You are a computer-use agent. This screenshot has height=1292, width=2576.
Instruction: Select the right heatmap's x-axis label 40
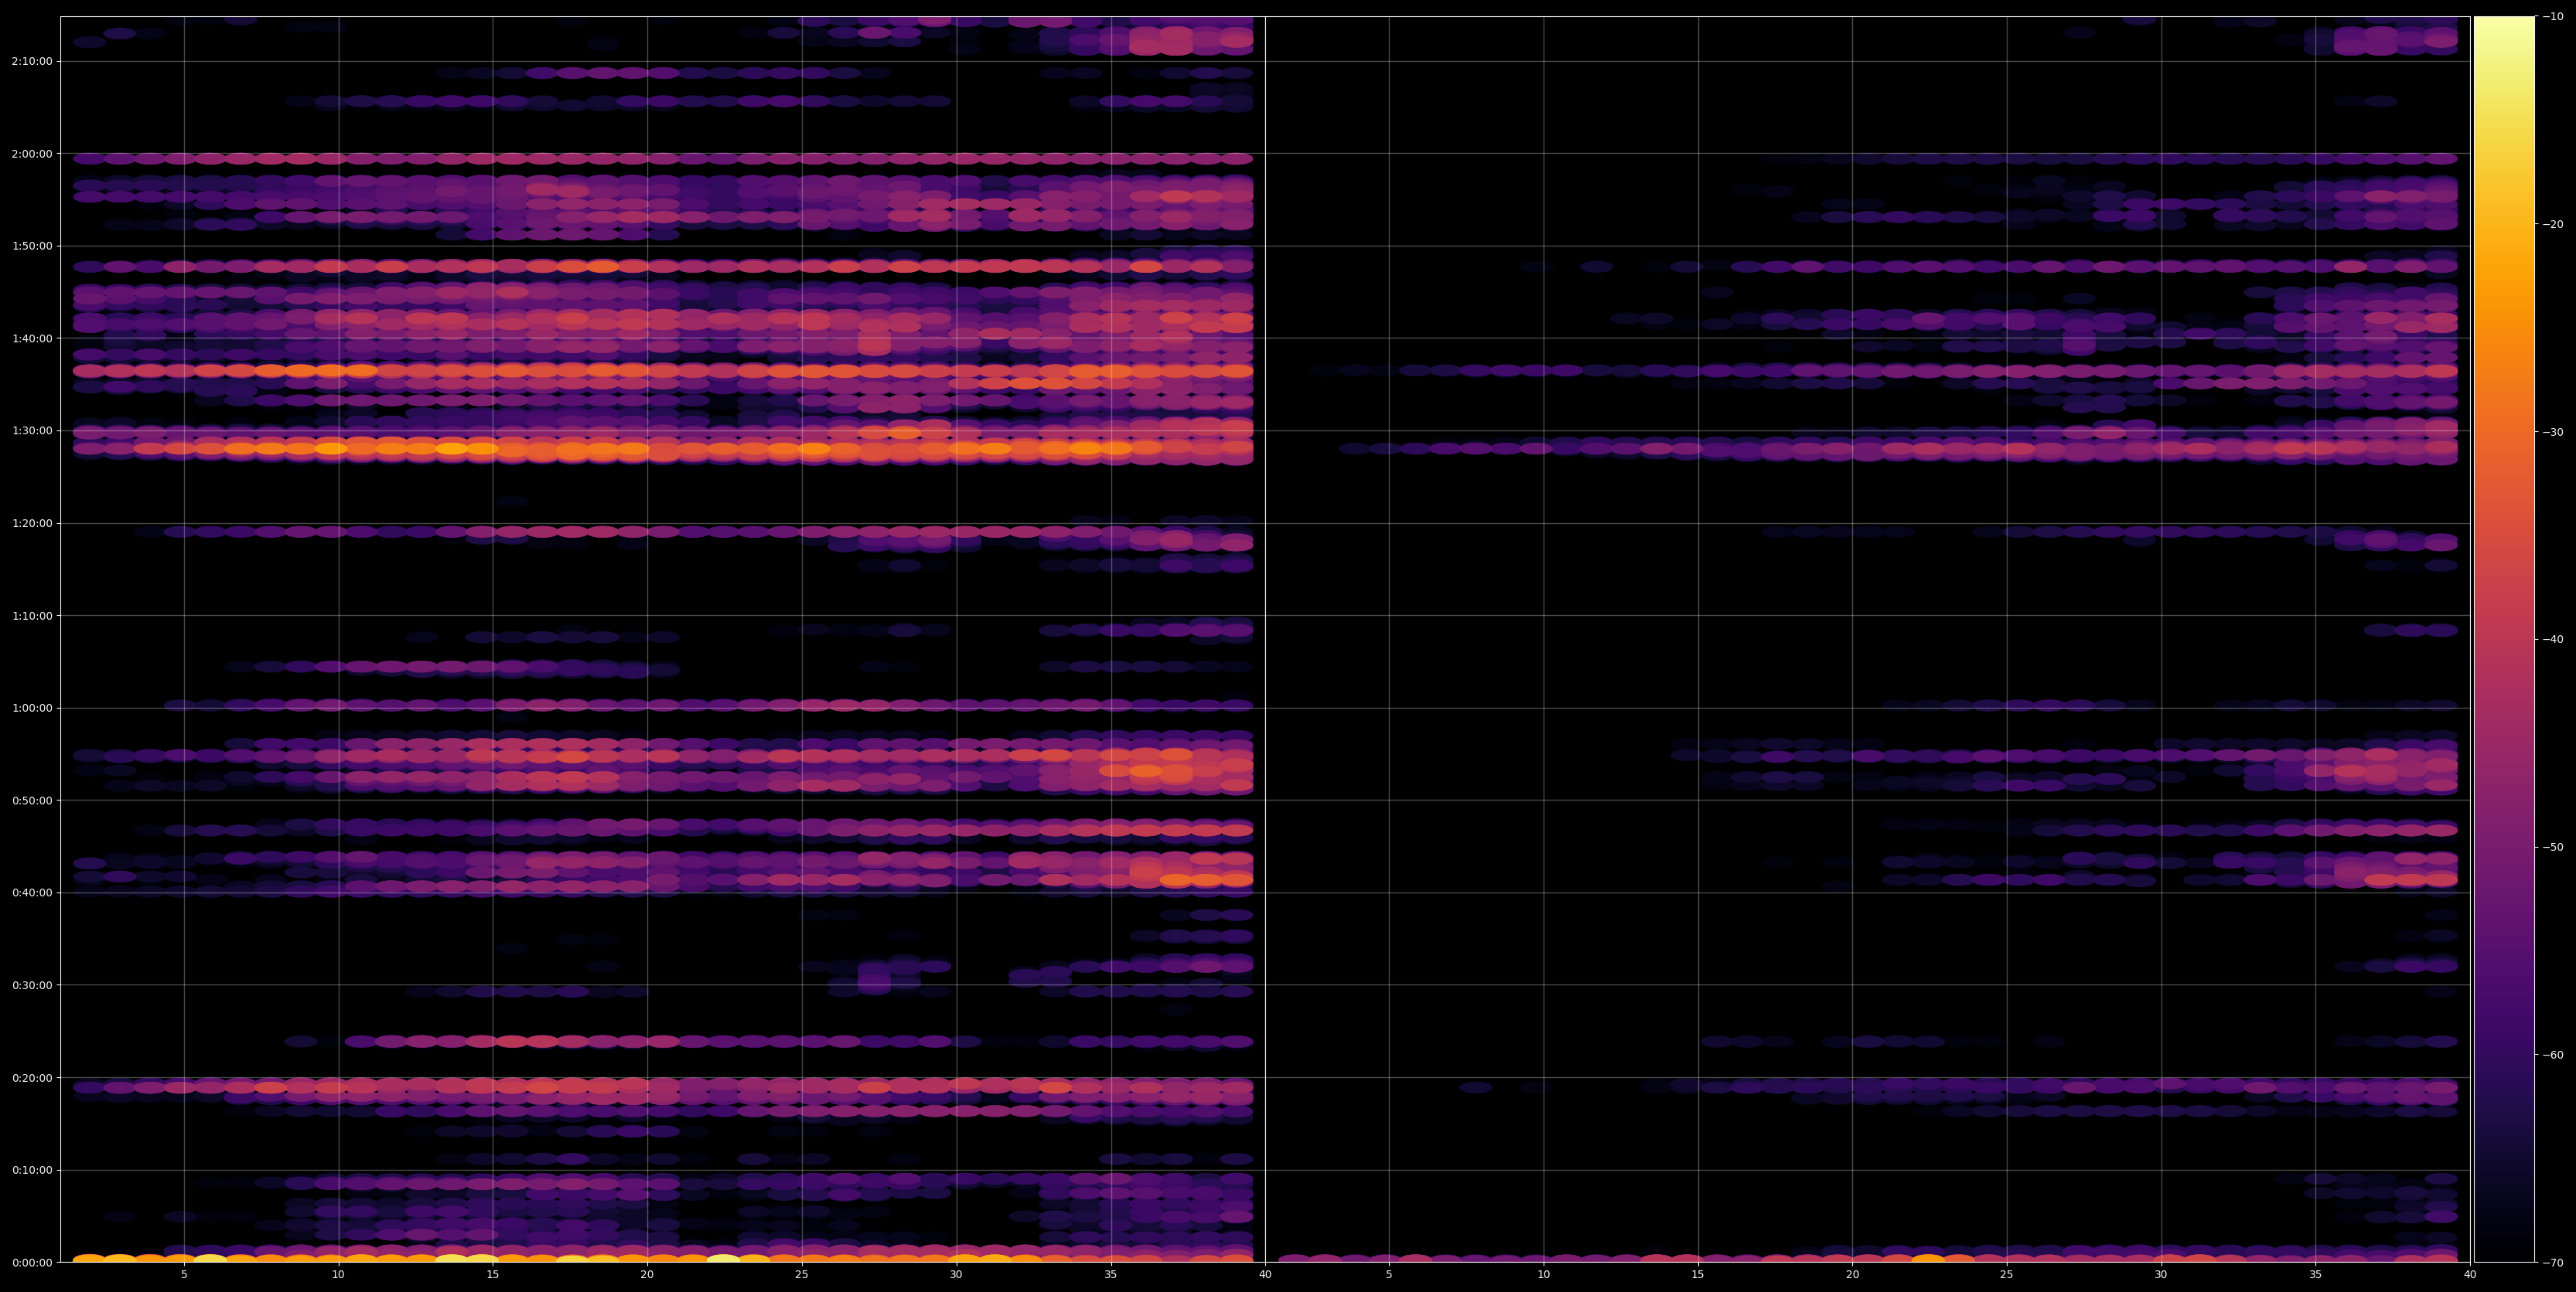(x=2470, y=1275)
